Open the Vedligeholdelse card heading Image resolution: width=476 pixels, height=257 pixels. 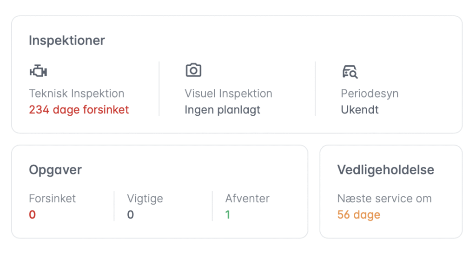click(385, 169)
